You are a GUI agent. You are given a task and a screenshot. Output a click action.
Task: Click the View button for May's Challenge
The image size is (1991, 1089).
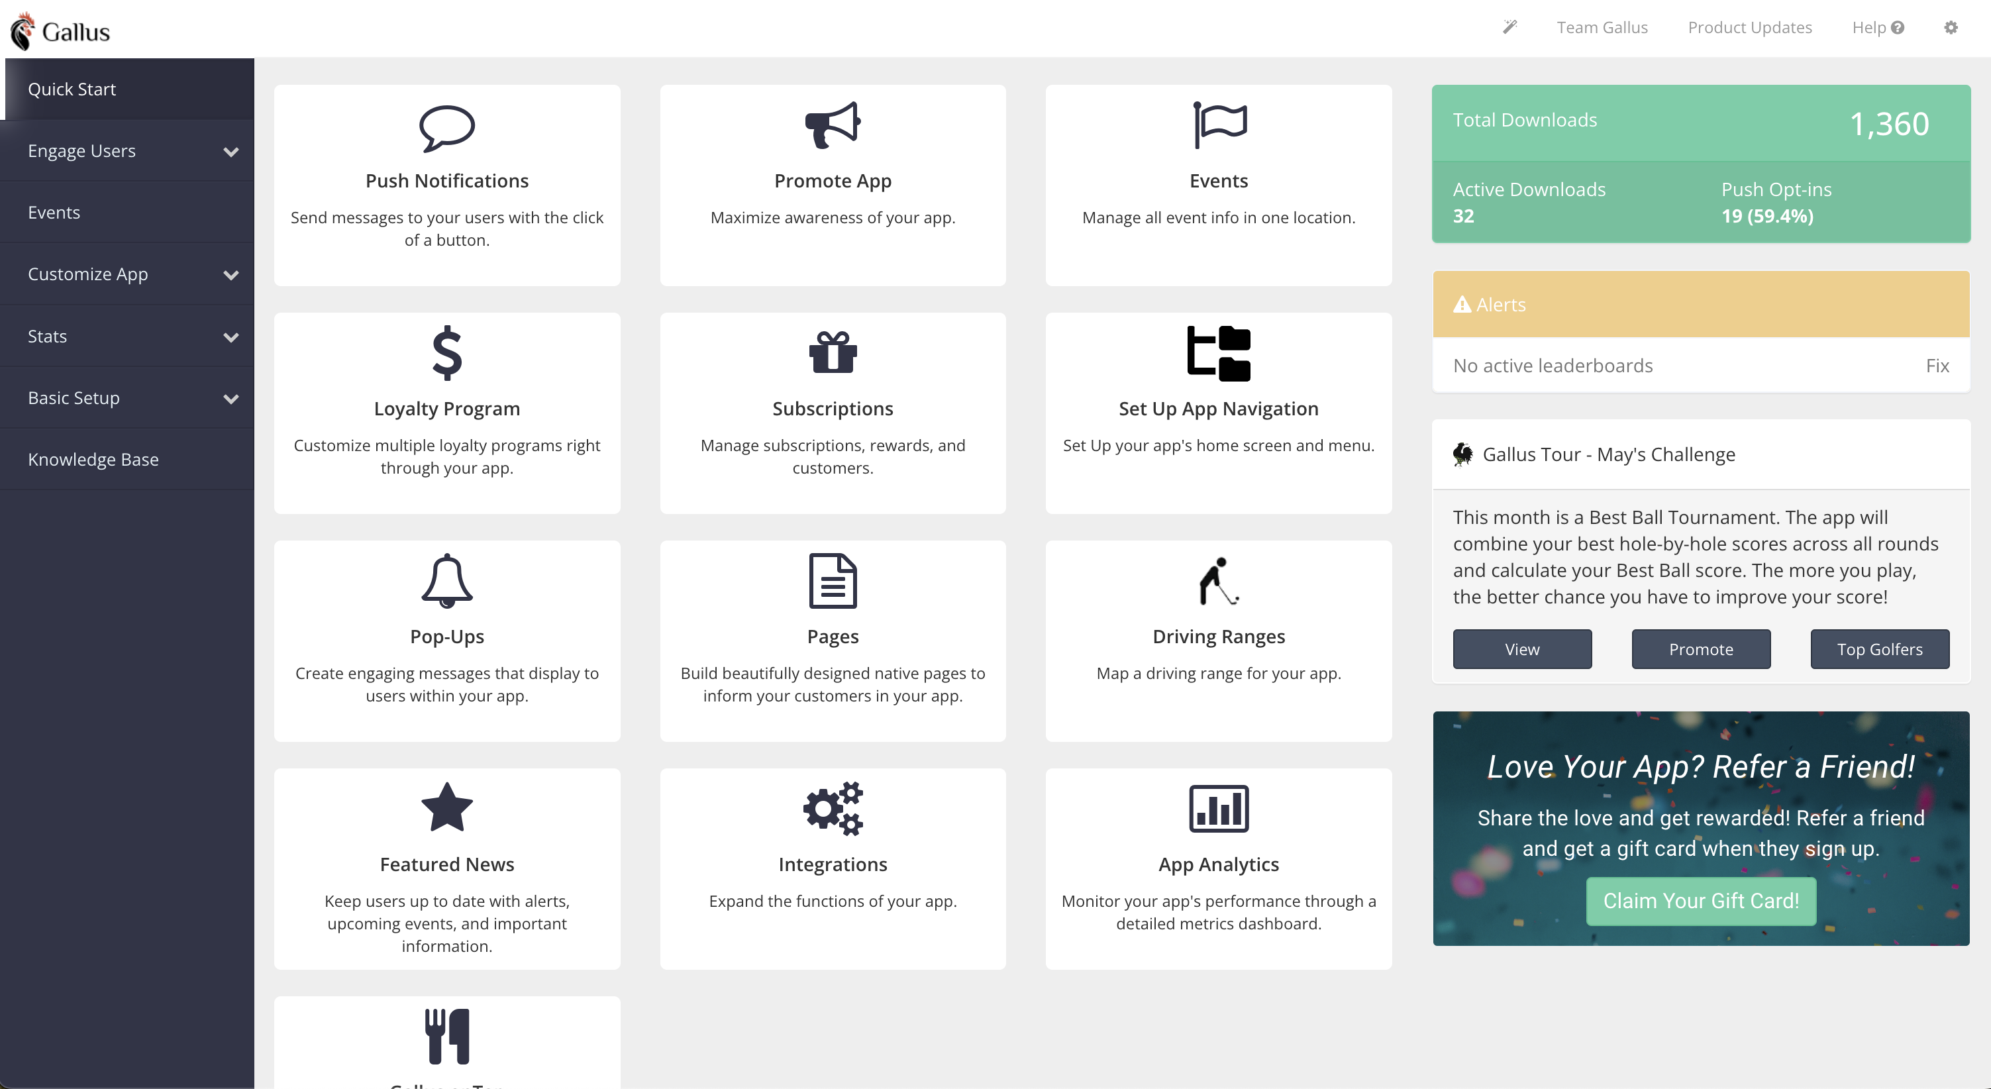(x=1522, y=649)
